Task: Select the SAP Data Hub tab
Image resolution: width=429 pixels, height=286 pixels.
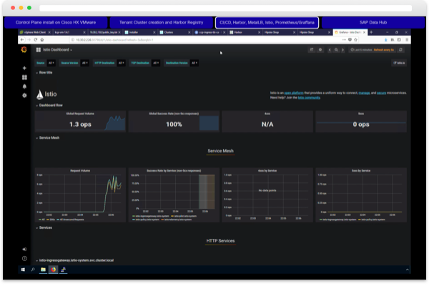Action: click(373, 22)
